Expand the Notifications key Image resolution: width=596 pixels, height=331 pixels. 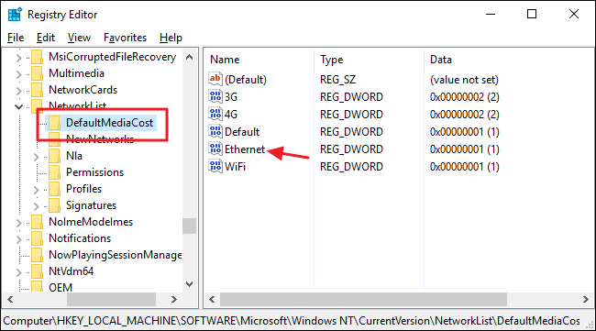pyautogui.click(x=18, y=239)
